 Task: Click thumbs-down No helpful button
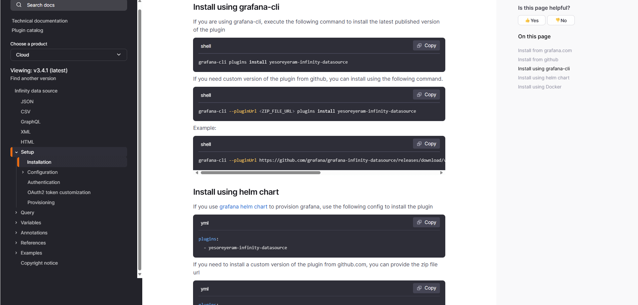(x=561, y=21)
